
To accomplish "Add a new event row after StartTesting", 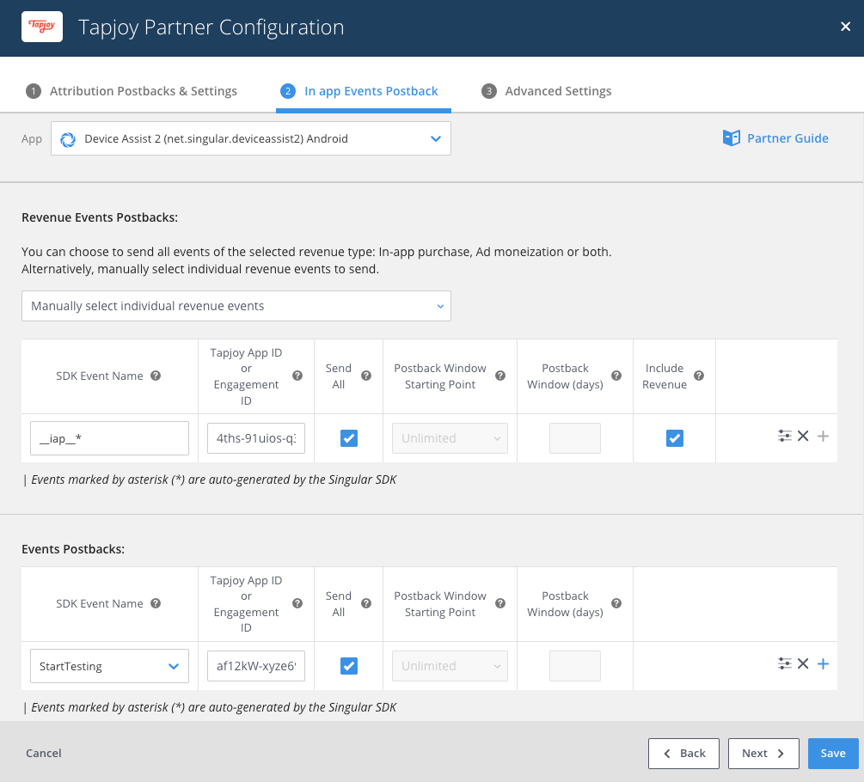I will coord(823,663).
